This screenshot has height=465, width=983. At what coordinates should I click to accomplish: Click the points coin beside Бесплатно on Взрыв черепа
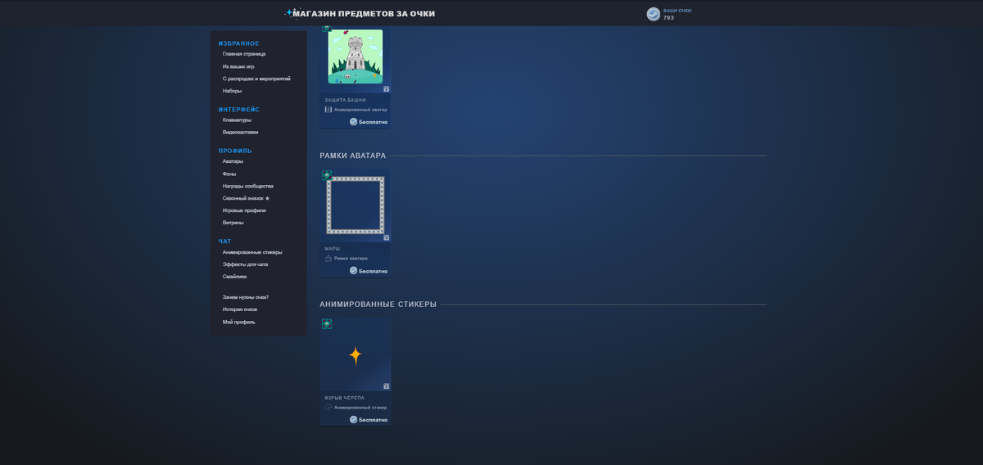click(354, 419)
